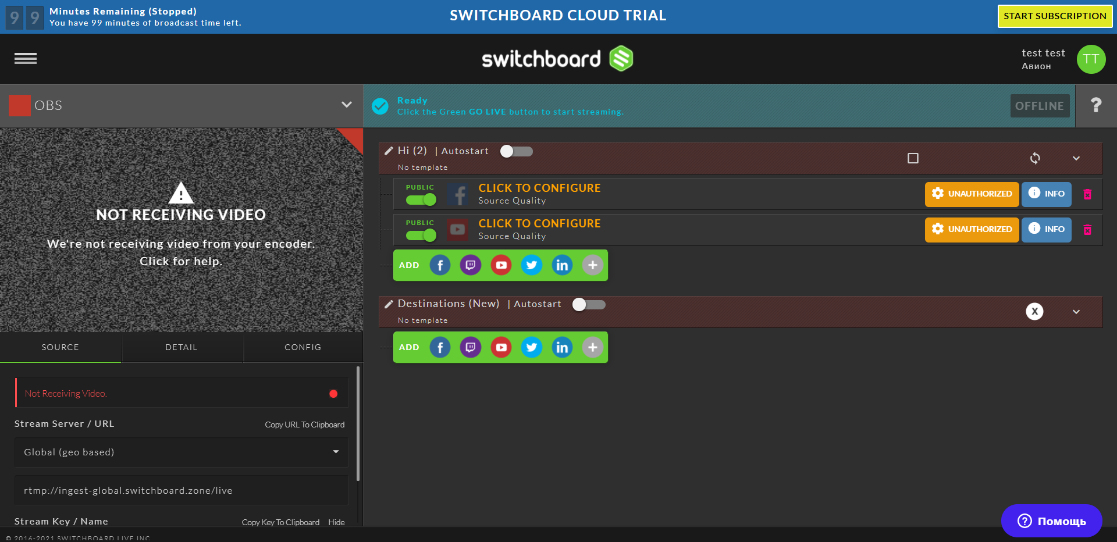Click the Minutes Remaining counter

click(x=24, y=17)
